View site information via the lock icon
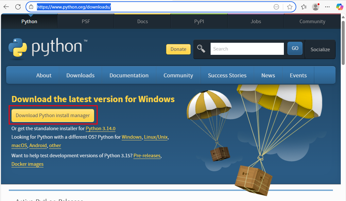This screenshot has height=201, width=346. point(31,7)
